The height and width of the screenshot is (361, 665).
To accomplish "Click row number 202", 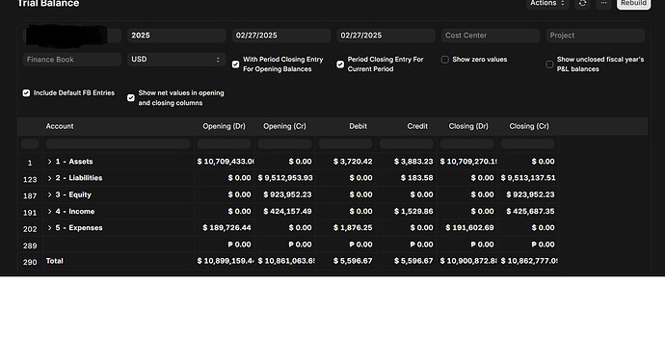I will click(x=30, y=229).
